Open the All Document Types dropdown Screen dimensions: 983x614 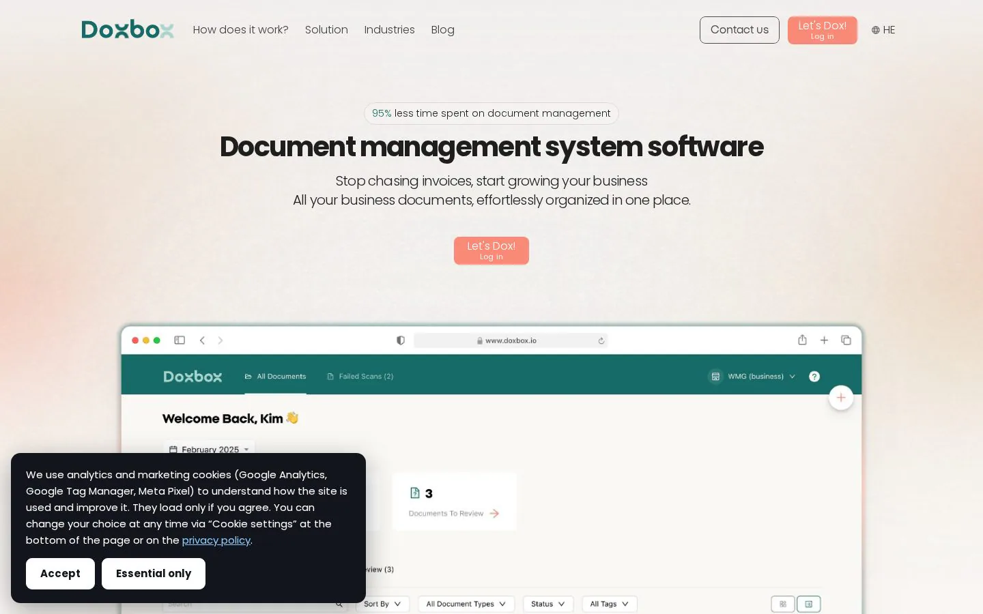pyautogui.click(x=466, y=604)
